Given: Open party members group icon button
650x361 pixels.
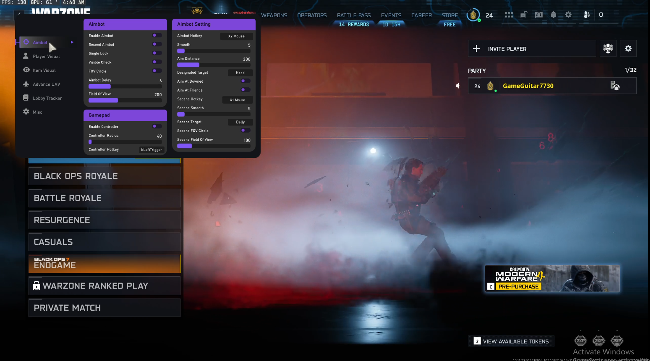Looking at the screenshot, I should pos(608,48).
